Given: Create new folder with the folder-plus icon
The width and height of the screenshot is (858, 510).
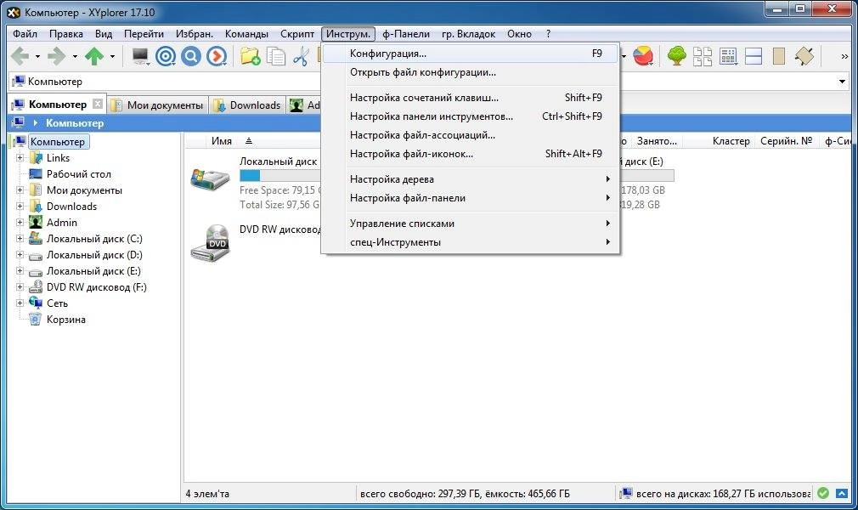Looking at the screenshot, I should tap(250, 56).
